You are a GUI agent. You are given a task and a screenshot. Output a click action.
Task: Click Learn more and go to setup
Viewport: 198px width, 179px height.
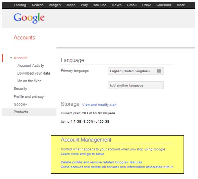click(82, 154)
